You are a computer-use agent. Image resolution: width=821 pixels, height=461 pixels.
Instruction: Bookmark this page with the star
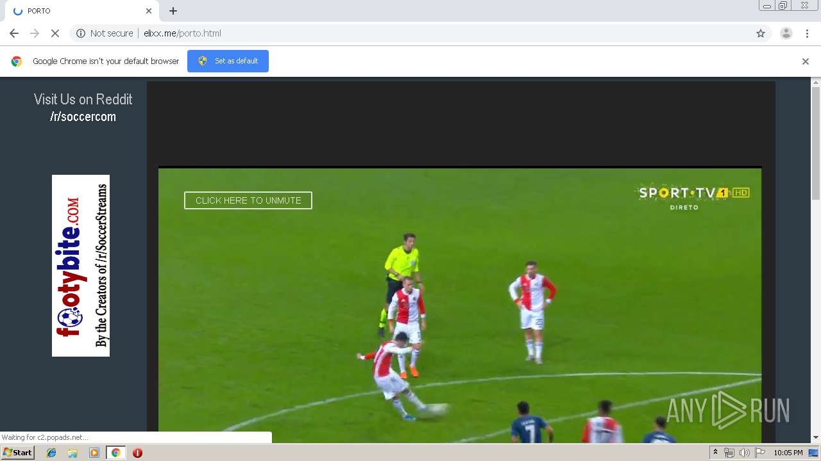[761, 33]
